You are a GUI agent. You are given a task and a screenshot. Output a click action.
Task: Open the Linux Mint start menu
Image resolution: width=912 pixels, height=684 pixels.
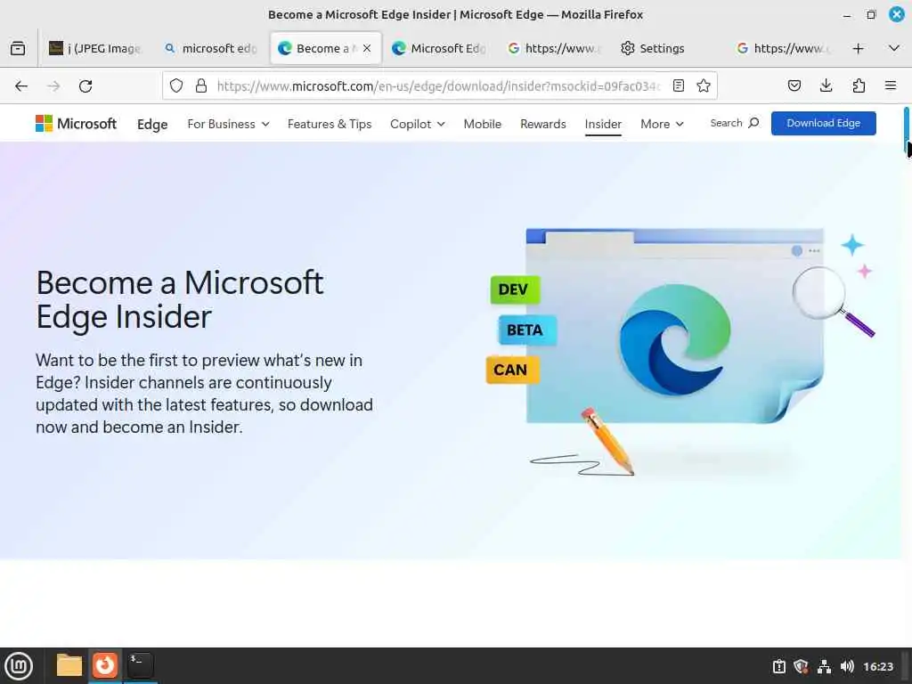tap(19, 665)
